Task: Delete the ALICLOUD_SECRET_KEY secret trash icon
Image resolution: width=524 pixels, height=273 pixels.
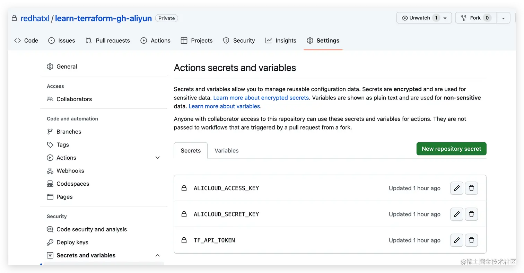Action: click(471, 214)
